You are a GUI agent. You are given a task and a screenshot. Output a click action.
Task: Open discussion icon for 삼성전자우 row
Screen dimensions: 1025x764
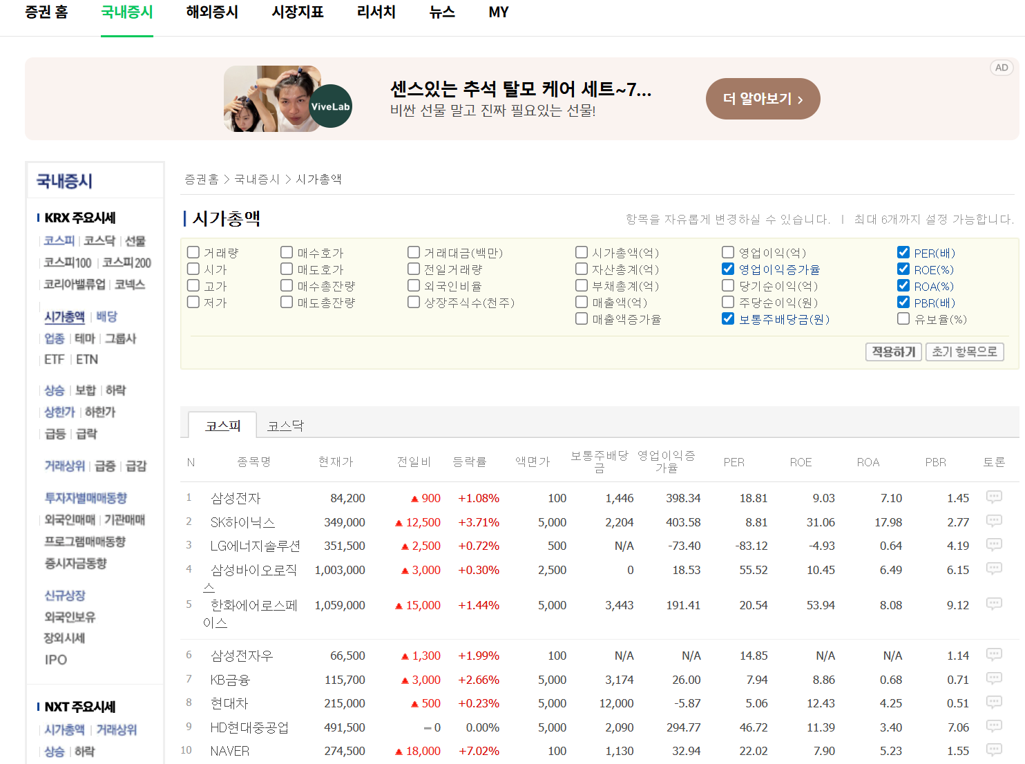pos(994,654)
